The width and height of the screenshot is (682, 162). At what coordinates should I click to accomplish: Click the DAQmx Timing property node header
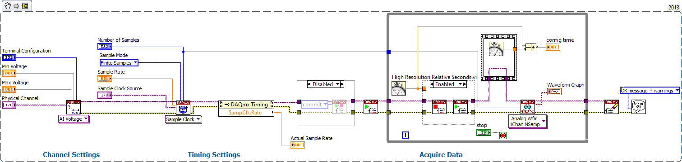[x=246, y=105]
